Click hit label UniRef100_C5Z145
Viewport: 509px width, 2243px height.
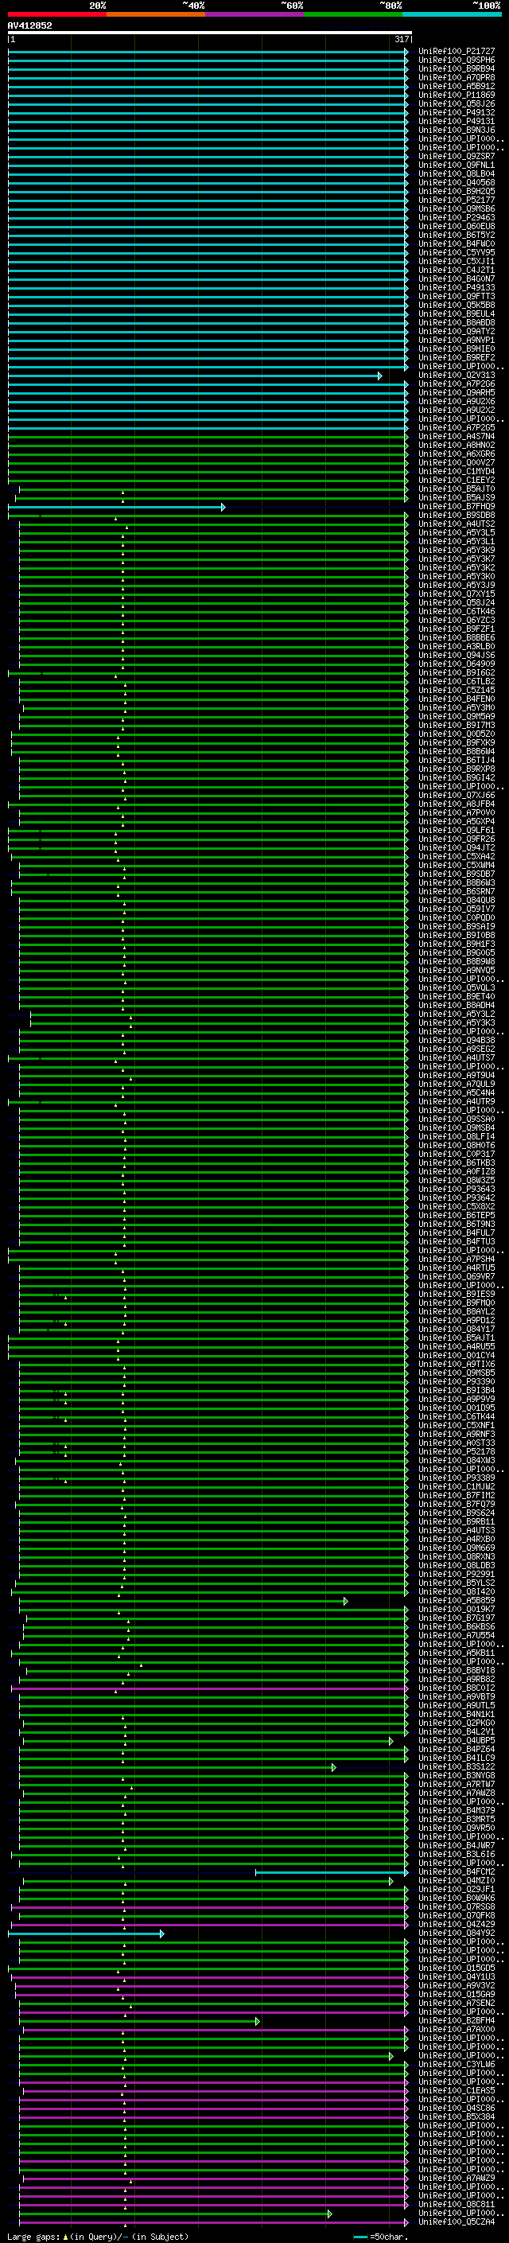point(457,691)
